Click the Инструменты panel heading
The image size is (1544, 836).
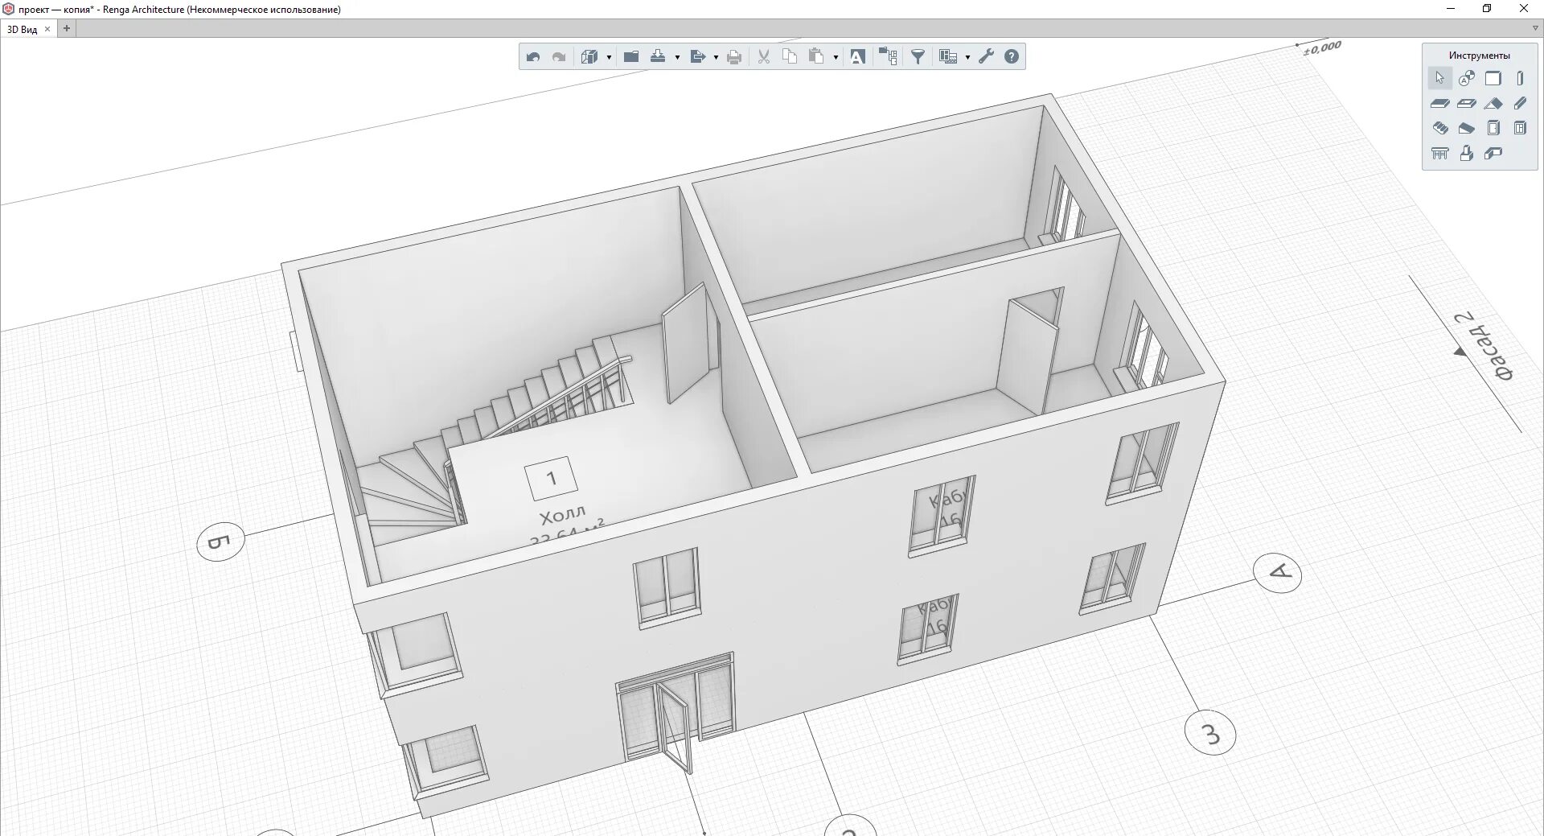click(1480, 56)
